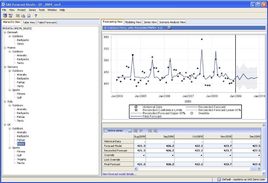This screenshot has width=268, height=183.
Task: Open the Failed Forecasts tab
Action: (x=47, y=23)
